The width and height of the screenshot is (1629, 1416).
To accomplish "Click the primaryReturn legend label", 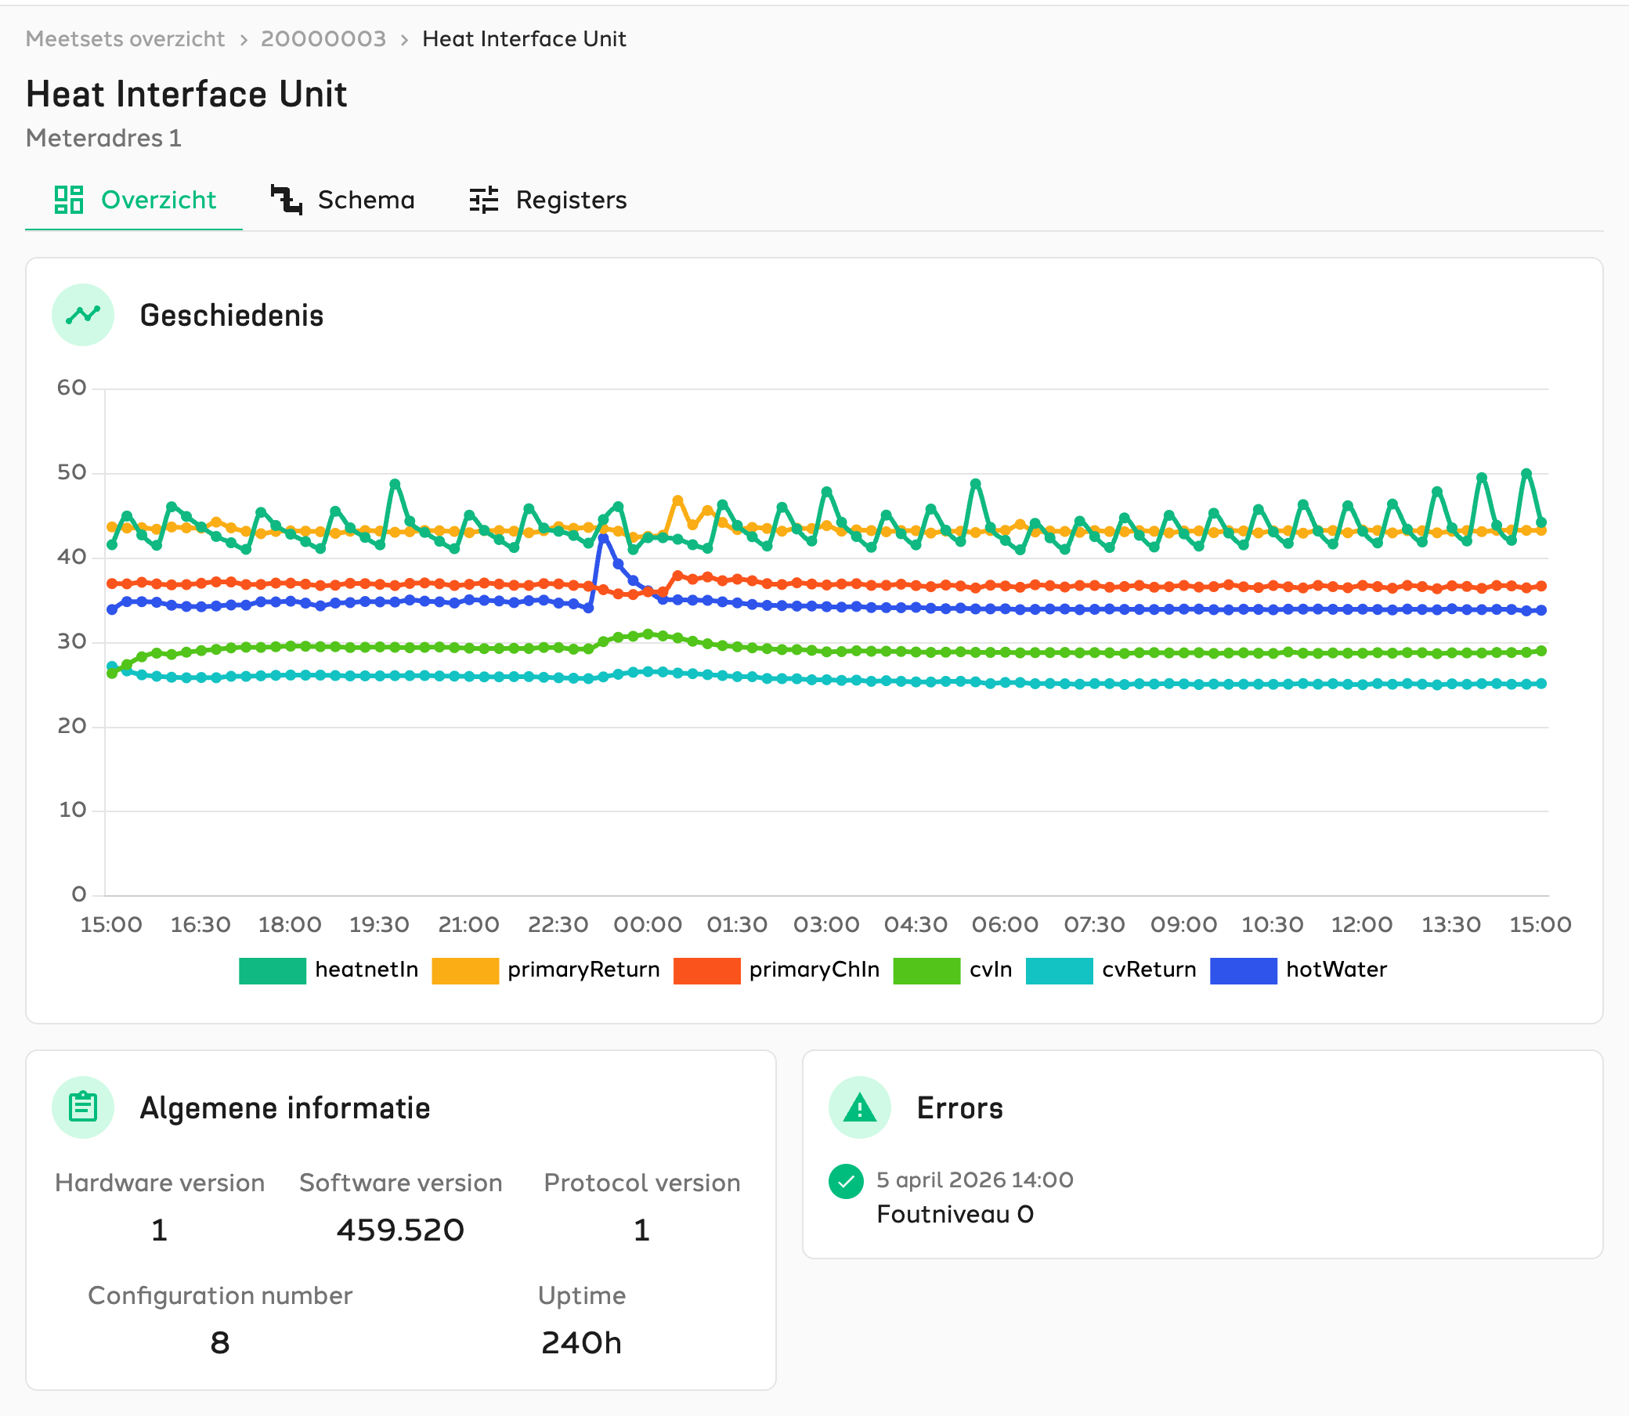I will (583, 970).
